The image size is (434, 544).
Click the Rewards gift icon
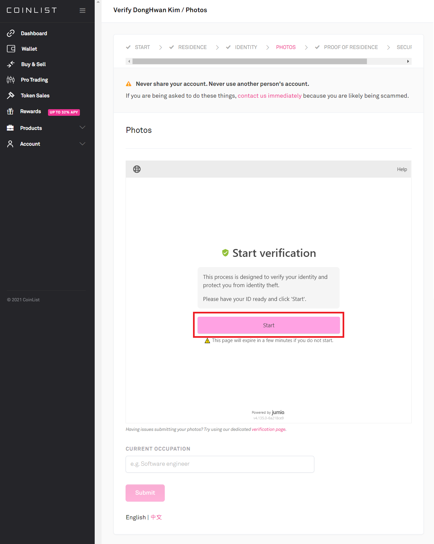(x=11, y=111)
